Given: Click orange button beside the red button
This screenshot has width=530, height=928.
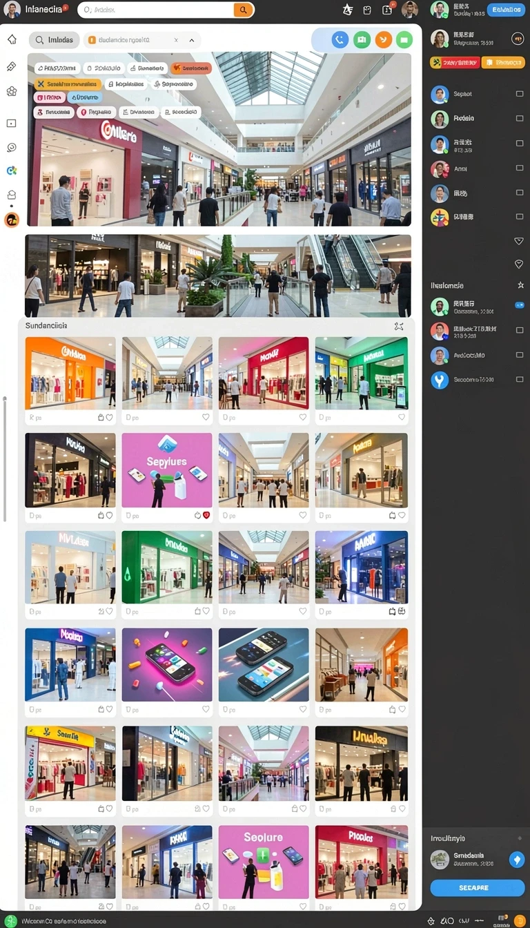Looking at the screenshot, I should [503, 62].
